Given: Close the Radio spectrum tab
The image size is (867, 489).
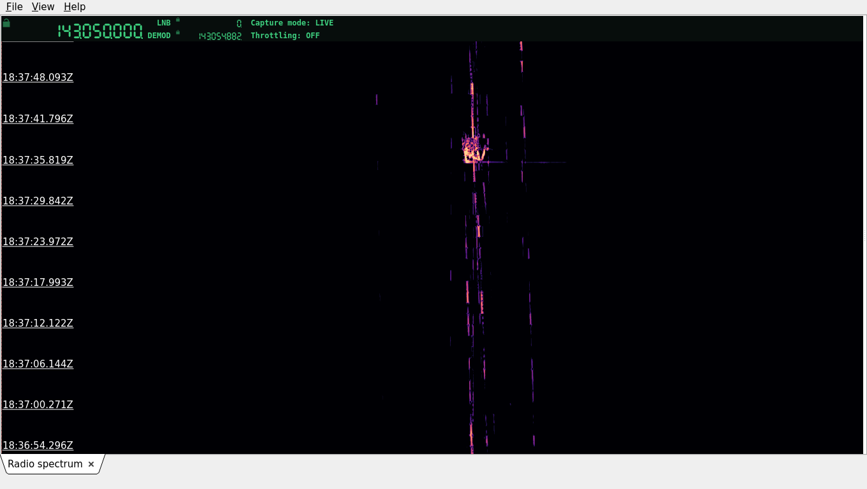Looking at the screenshot, I should click(91, 464).
